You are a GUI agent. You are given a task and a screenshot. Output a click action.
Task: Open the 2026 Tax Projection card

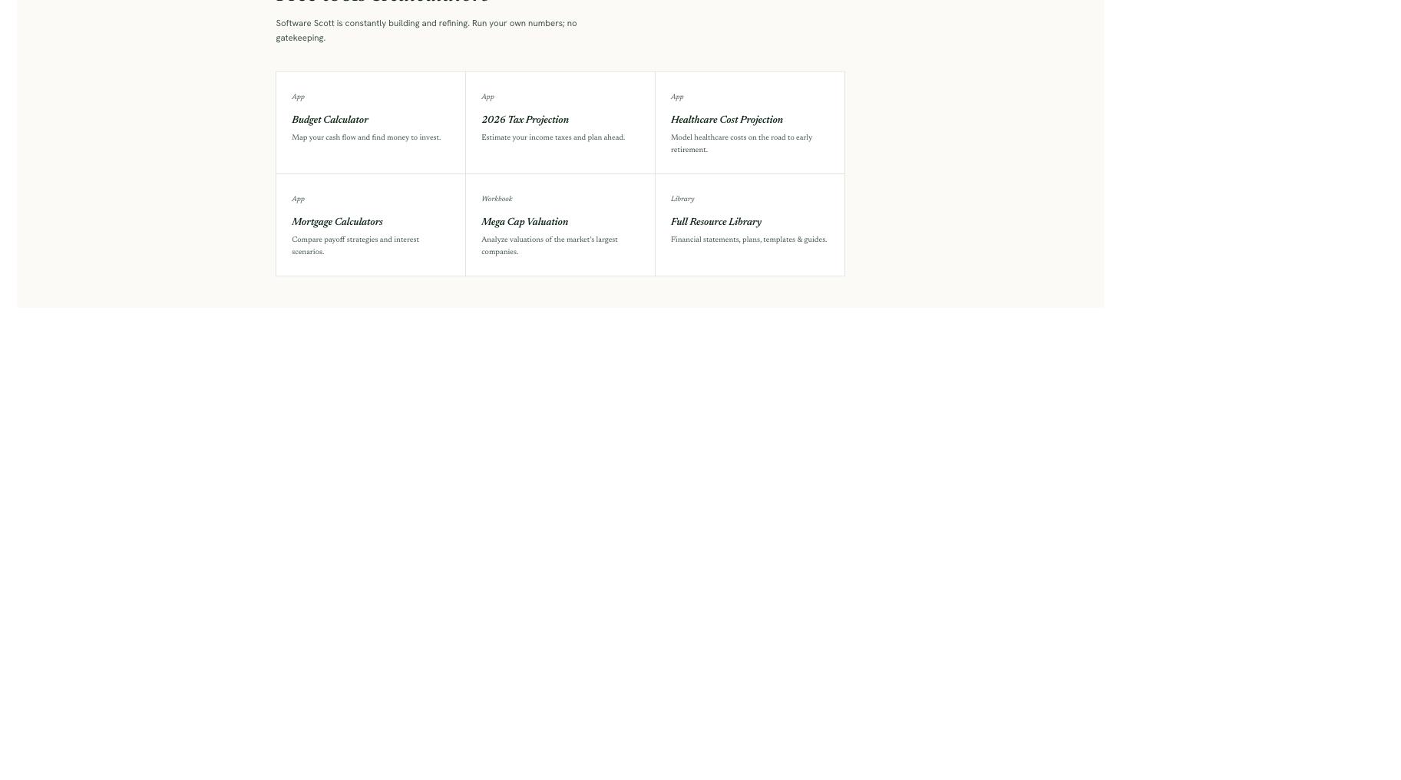(560, 123)
